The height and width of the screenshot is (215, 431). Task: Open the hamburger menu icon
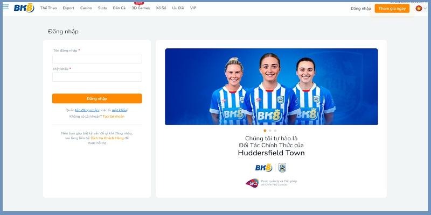[5, 8]
